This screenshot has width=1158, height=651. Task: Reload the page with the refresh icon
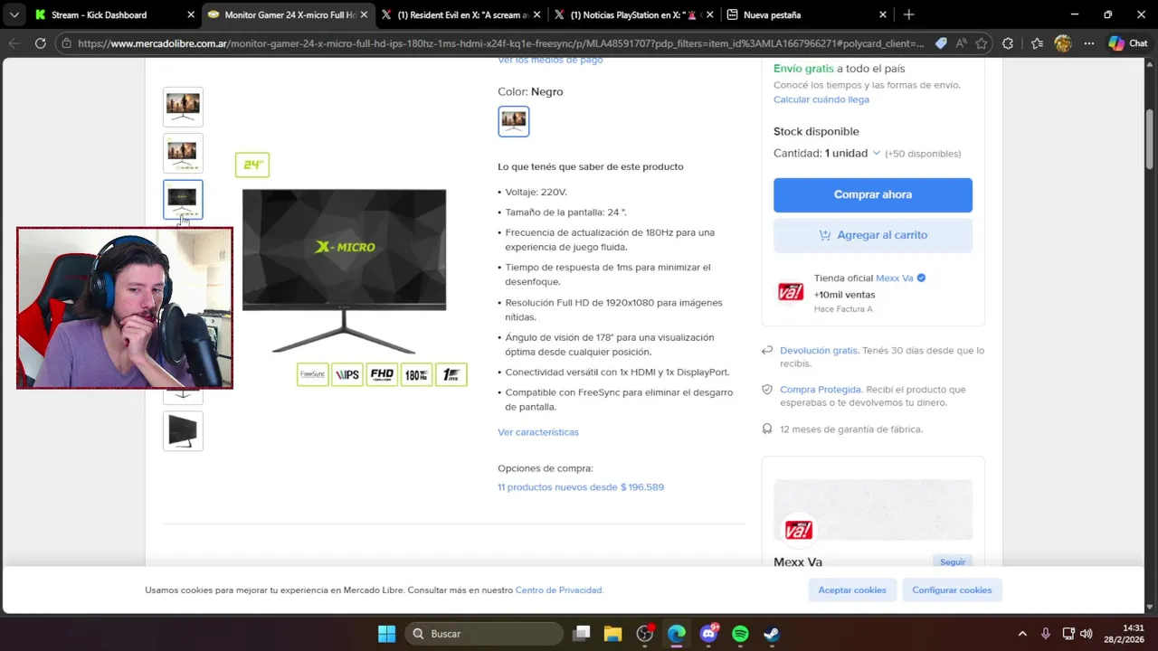(x=40, y=43)
